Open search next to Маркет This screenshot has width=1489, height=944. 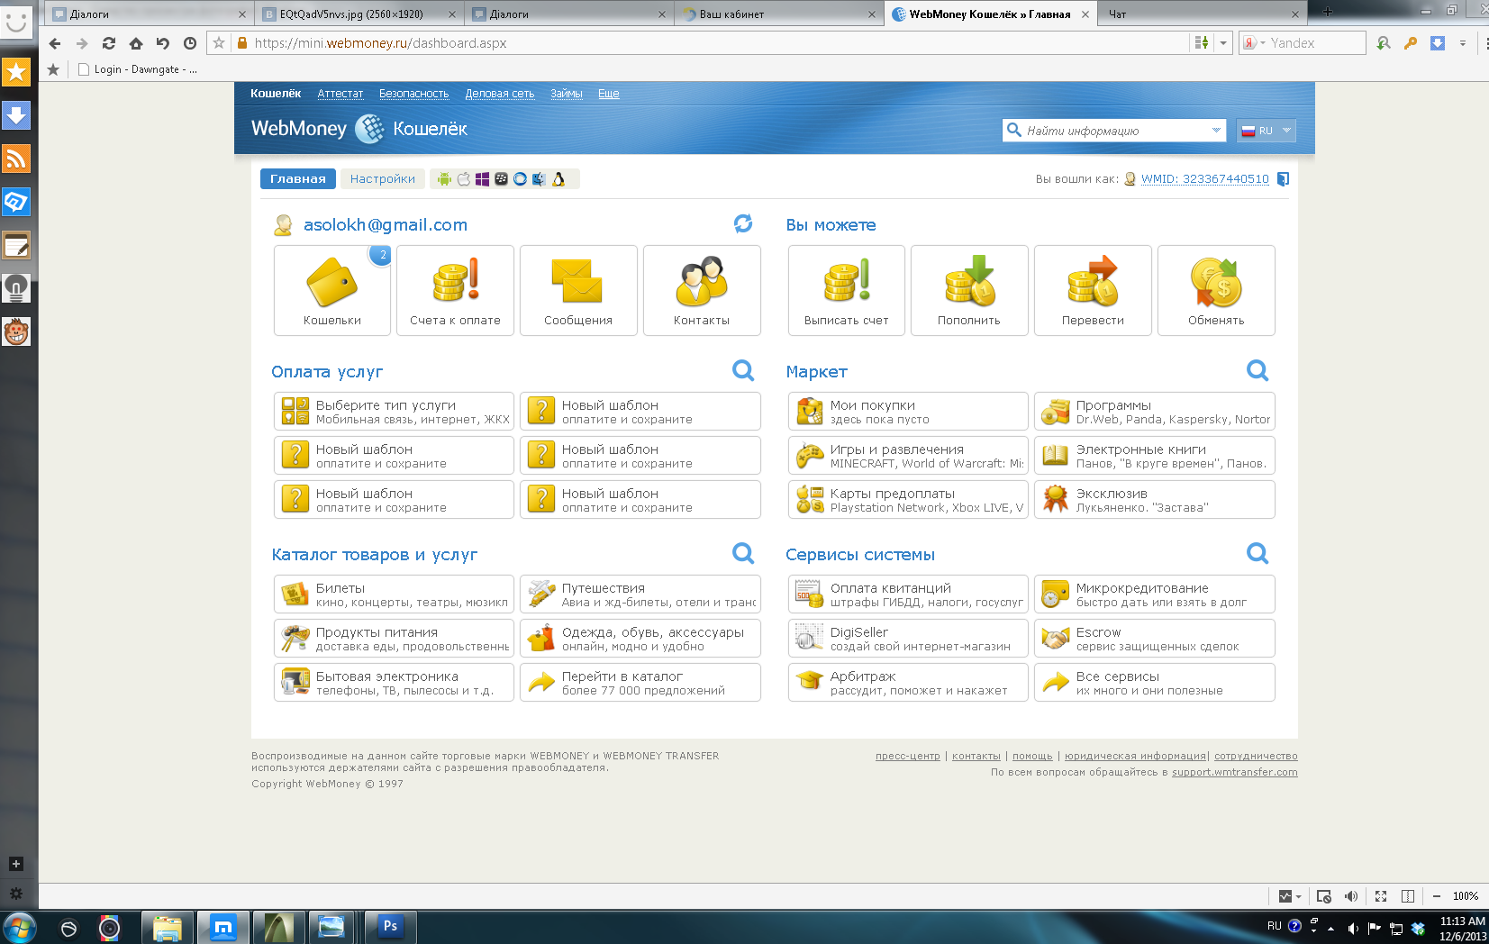(1257, 370)
